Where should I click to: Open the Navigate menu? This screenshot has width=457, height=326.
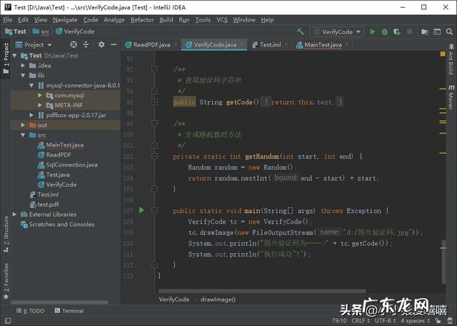click(65, 20)
